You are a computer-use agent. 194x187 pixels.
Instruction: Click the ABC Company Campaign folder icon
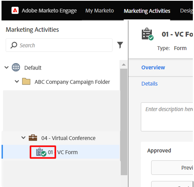click(x=26, y=81)
